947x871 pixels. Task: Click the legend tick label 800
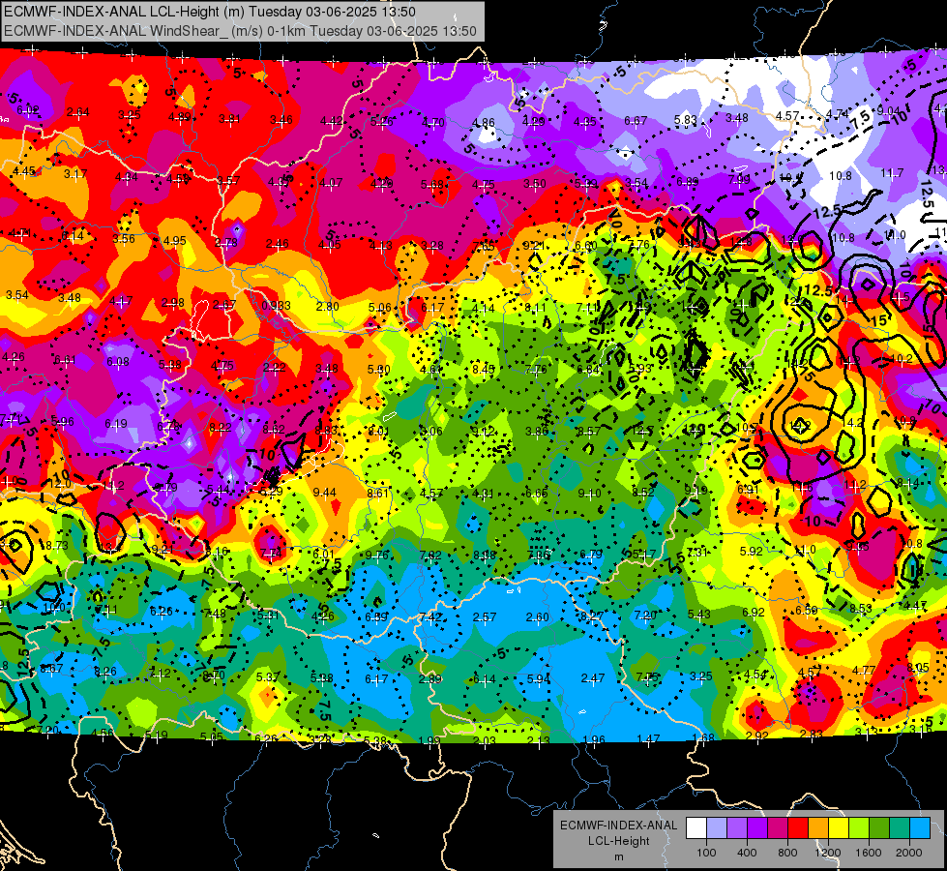[787, 853]
